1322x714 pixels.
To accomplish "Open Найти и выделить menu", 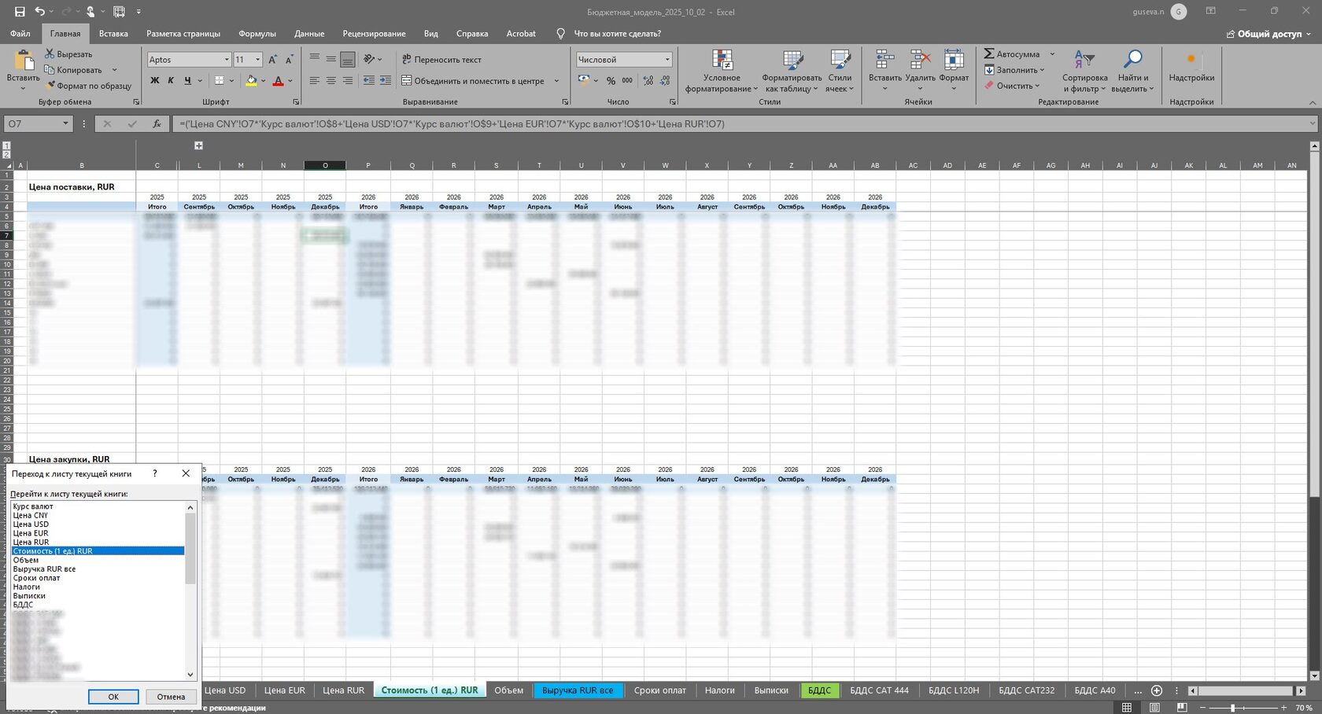I will [1132, 71].
